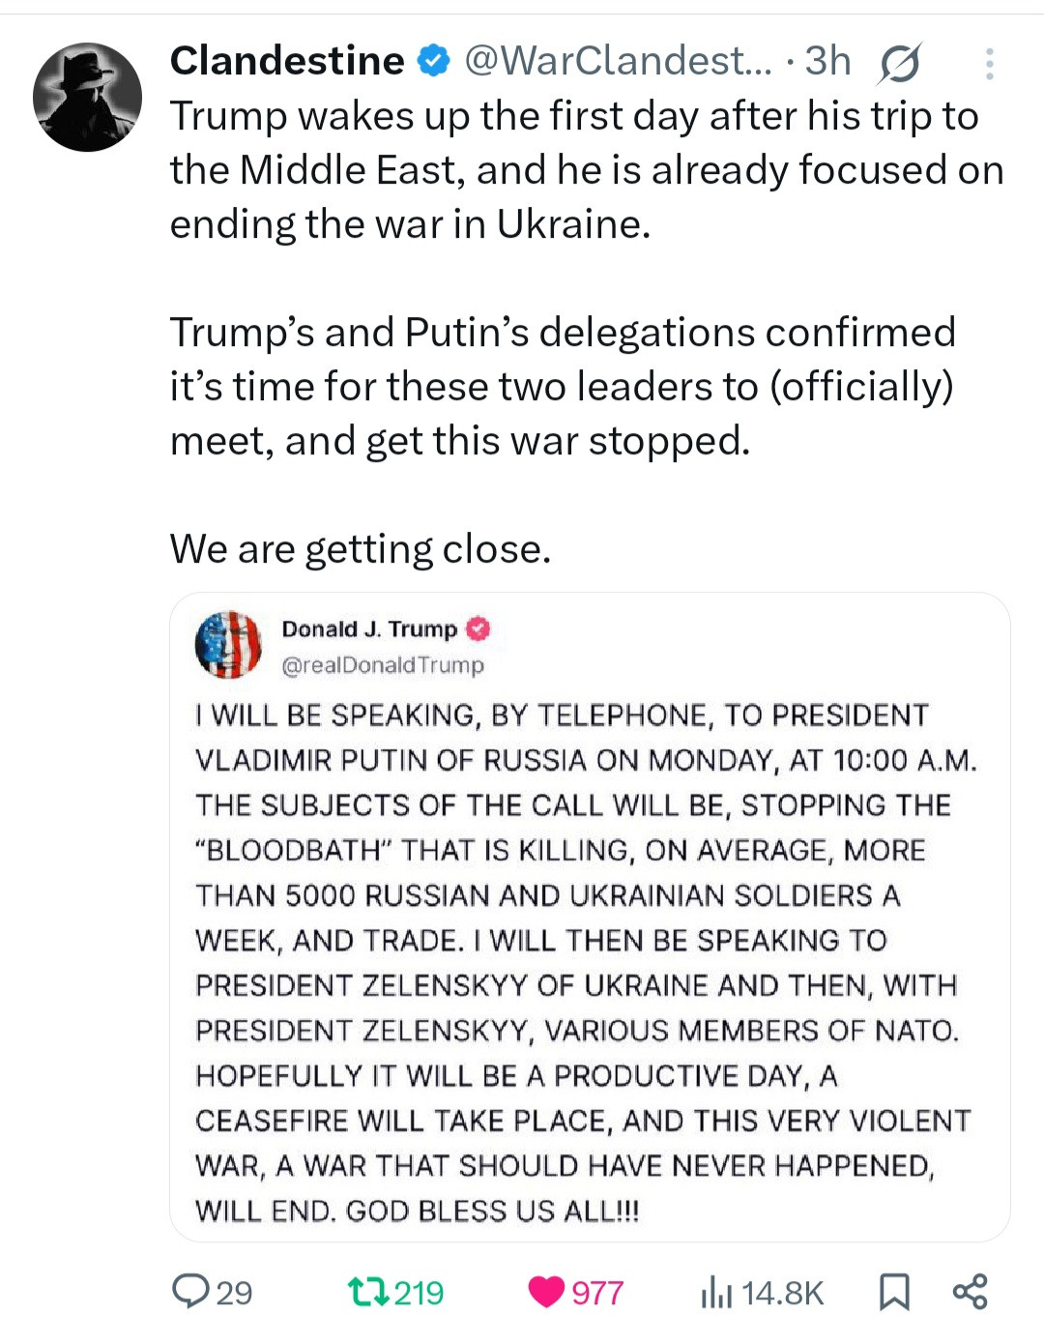Tap the reply speech bubble icon
This screenshot has width=1044, height=1343.
point(190,1292)
